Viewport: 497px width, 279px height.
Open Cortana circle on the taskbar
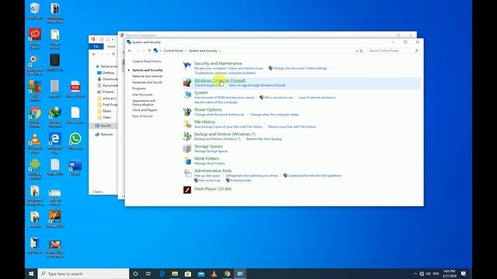[135, 274]
